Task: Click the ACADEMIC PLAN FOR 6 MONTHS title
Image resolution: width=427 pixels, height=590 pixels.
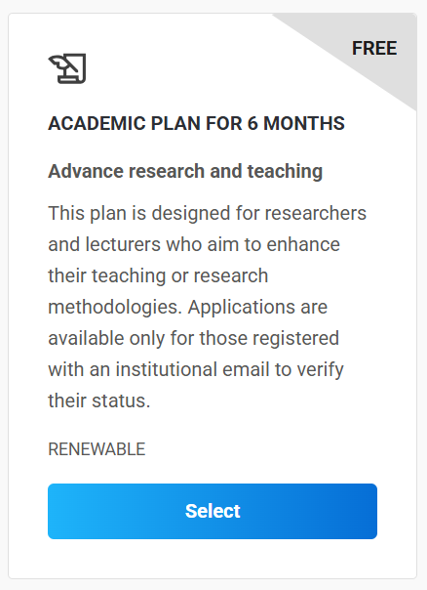Action: coord(196,123)
